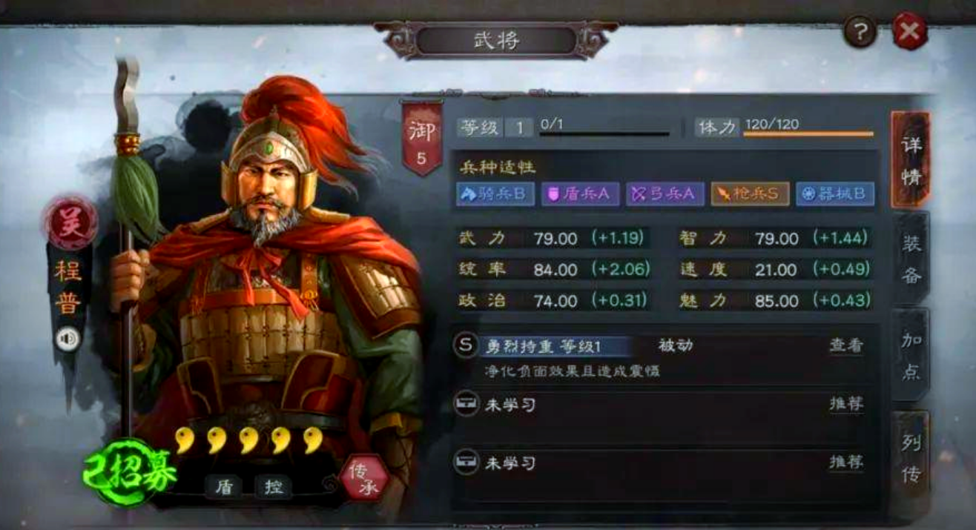This screenshot has height=530, width=976.
Task: Select the 弓兵A troop type badge
Action: tap(665, 194)
